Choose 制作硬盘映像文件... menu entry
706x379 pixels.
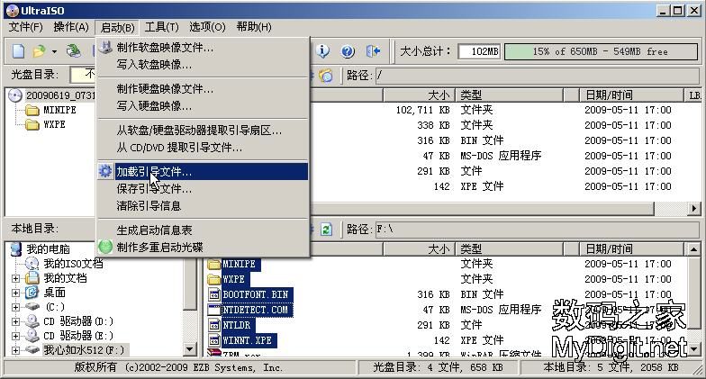[x=203, y=88]
